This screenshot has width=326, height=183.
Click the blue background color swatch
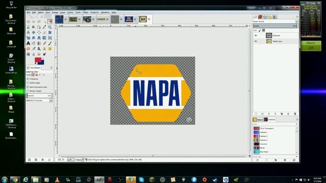coord(42,63)
